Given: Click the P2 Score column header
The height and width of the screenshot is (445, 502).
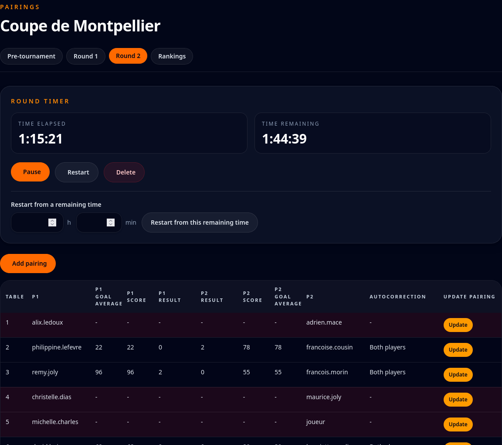Looking at the screenshot, I should (253, 297).
